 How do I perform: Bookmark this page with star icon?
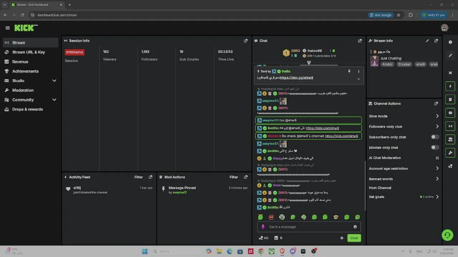pyautogui.click(x=399, y=15)
